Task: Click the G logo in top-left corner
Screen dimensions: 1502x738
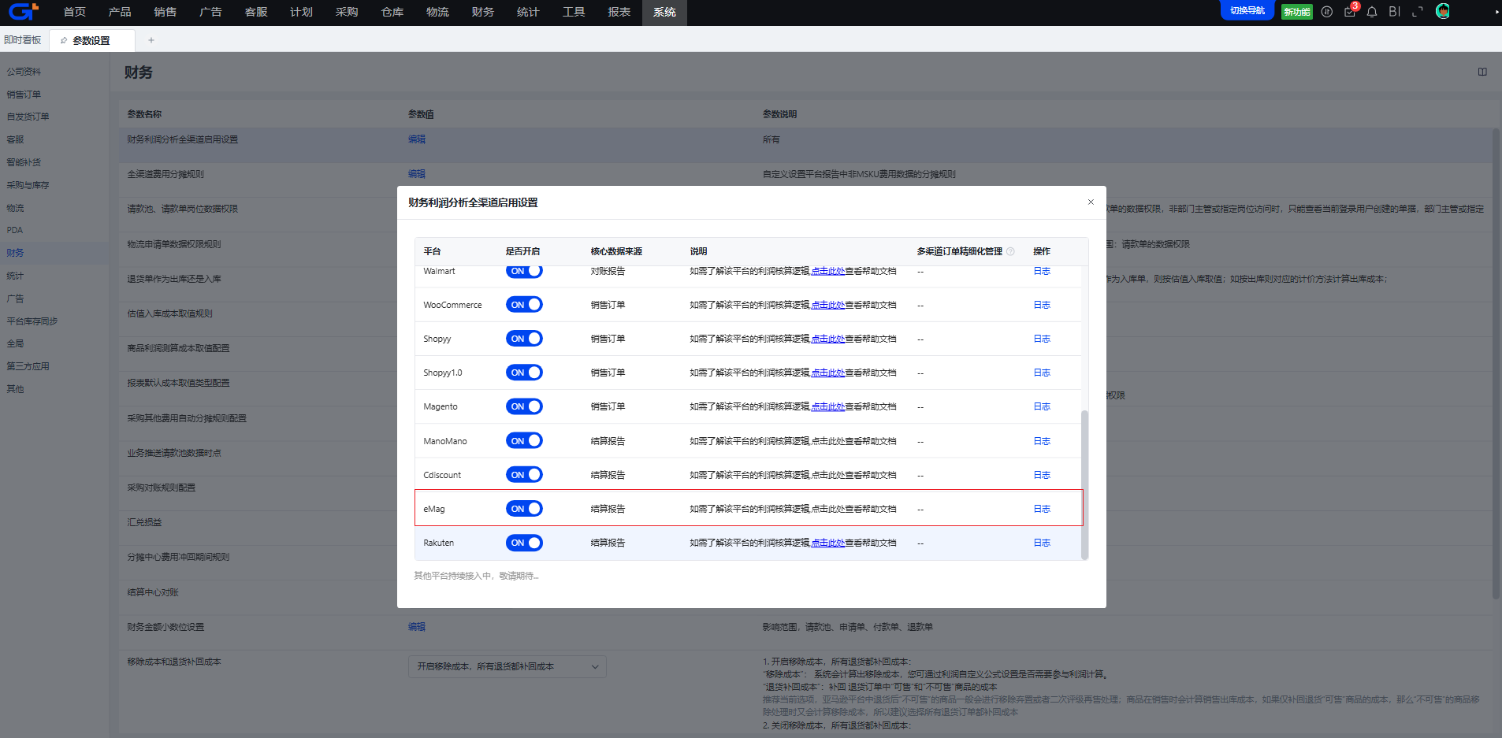Action: point(23,12)
